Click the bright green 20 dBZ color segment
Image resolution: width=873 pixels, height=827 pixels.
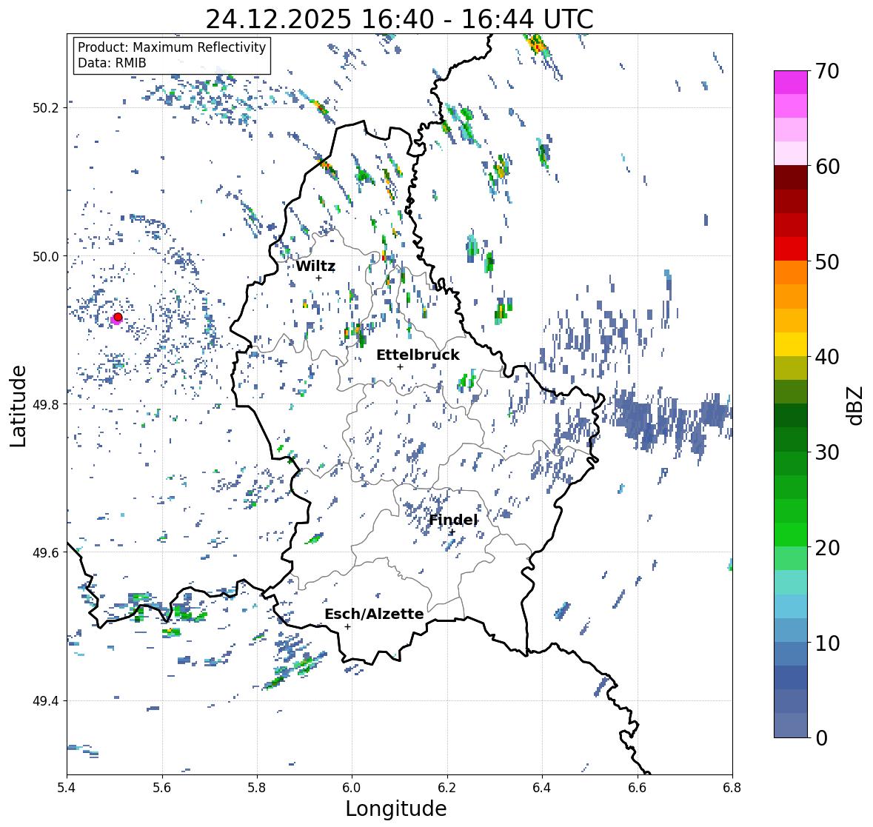click(791, 535)
